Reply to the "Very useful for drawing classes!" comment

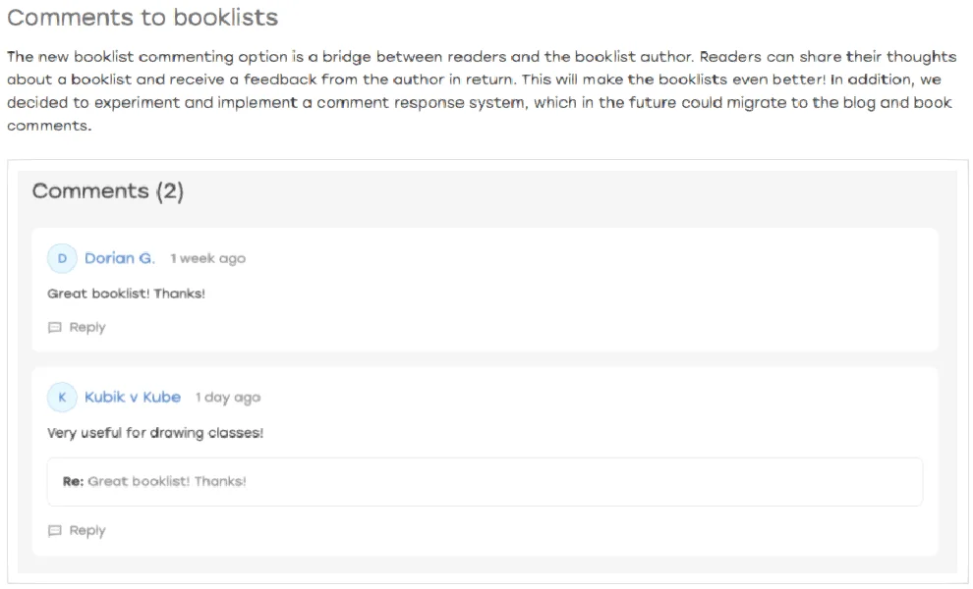pyautogui.click(x=77, y=531)
